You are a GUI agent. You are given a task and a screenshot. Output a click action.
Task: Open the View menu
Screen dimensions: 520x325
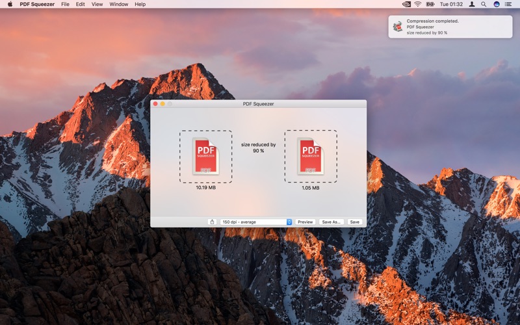[97, 4]
